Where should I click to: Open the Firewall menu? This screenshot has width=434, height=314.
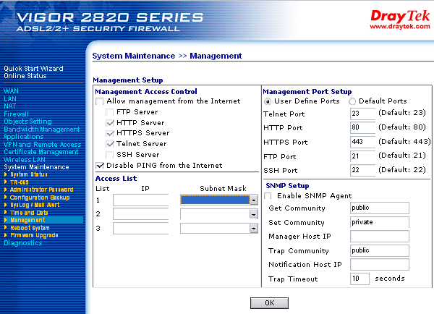coord(16,114)
